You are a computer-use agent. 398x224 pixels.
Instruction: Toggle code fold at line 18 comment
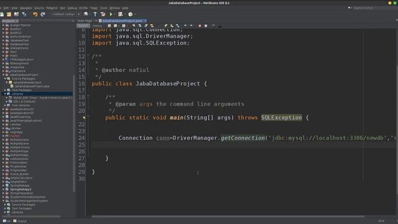click(88, 96)
